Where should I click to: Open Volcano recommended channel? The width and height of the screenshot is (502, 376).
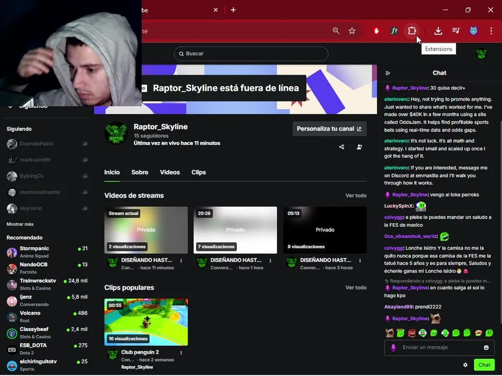tap(47, 316)
